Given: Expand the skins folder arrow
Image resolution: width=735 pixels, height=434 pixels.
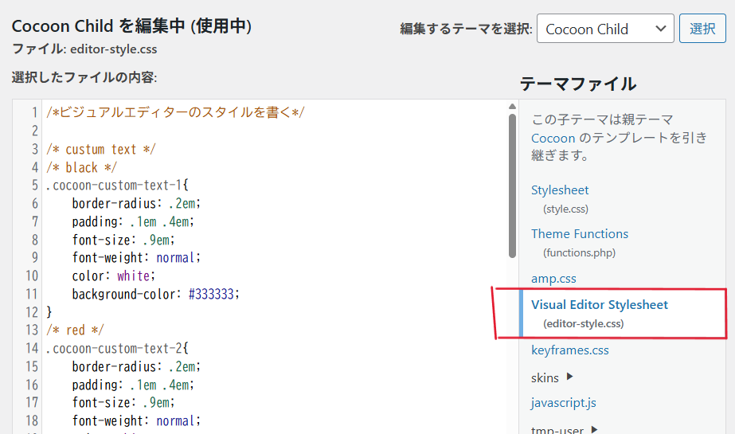Looking at the screenshot, I should (569, 377).
